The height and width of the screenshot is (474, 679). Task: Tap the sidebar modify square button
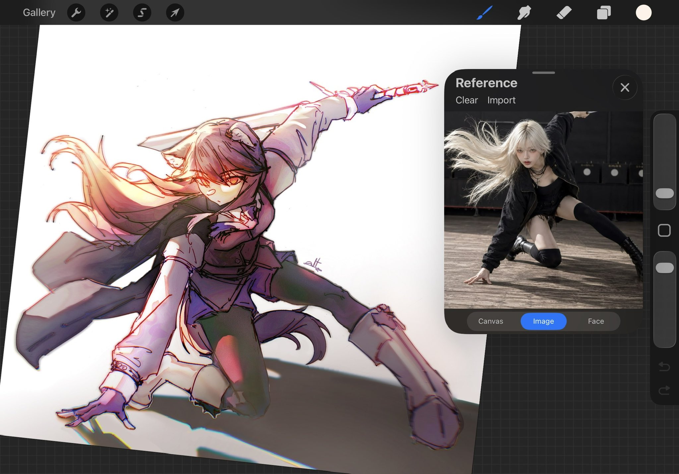pos(664,230)
